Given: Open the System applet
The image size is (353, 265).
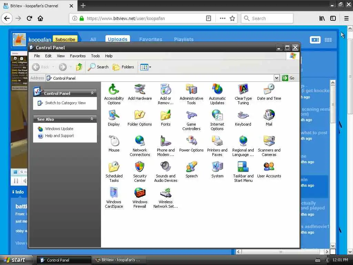Looking at the screenshot, I should coord(217,170).
